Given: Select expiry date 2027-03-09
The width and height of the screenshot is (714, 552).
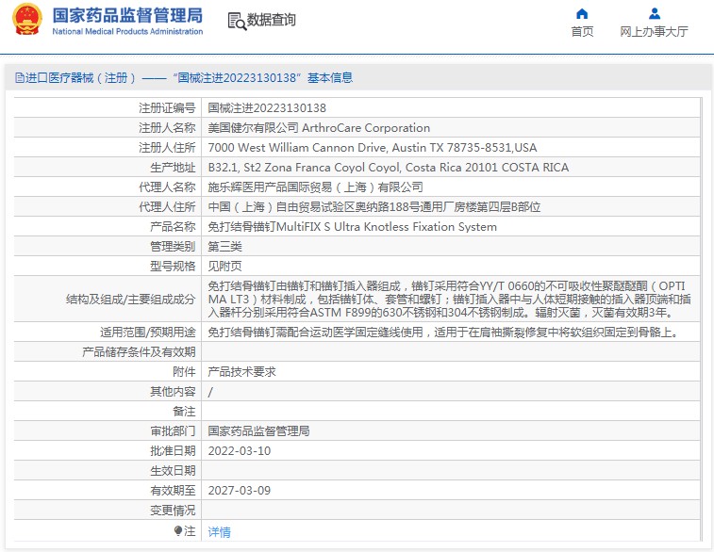Looking at the screenshot, I should coord(239,491).
